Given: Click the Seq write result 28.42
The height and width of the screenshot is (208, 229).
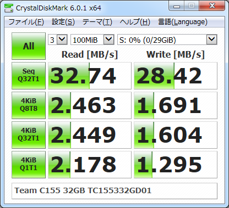Looking at the screenshot, I should click(x=176, y=76).
